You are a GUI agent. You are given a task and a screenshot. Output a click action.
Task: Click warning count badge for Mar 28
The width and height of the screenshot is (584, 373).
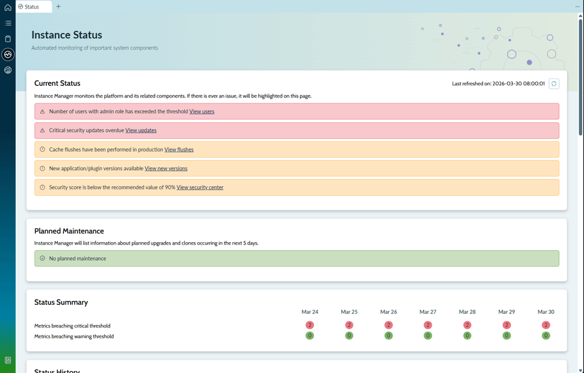467,336
